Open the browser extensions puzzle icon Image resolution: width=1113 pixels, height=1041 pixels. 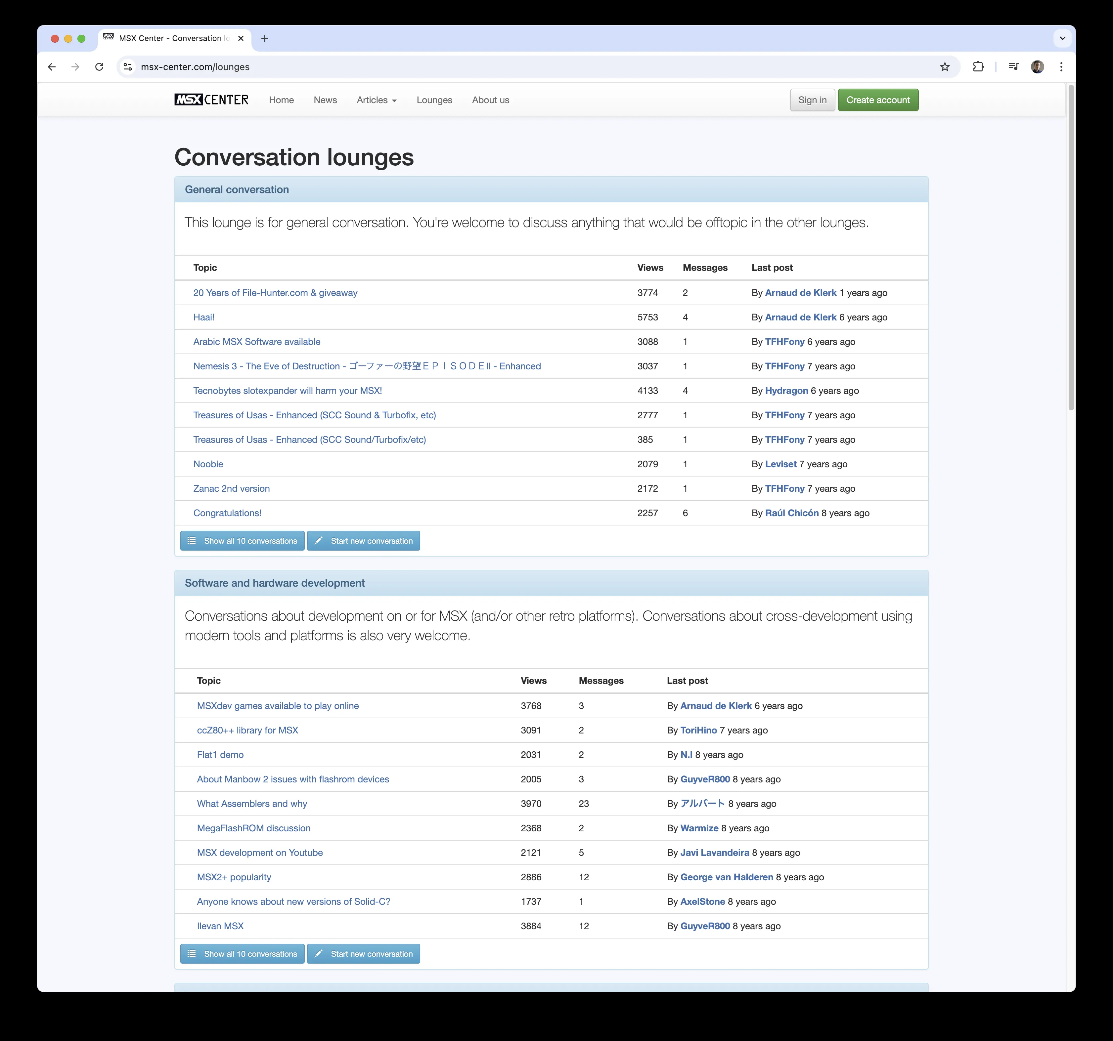(978, 67)
